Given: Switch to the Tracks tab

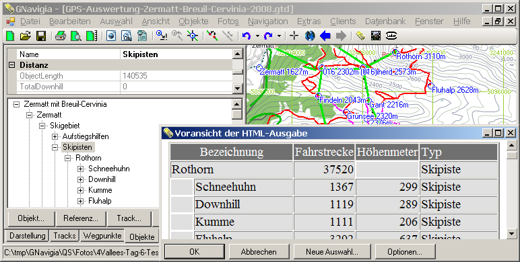Looking at the screenshot, I should coord(65,236).
